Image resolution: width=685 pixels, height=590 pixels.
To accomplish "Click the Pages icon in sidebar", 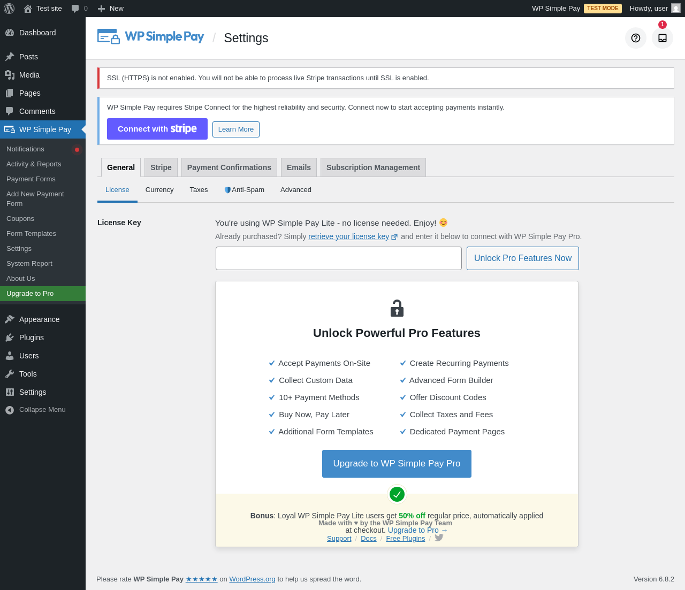I will click(x=10, y=93).
